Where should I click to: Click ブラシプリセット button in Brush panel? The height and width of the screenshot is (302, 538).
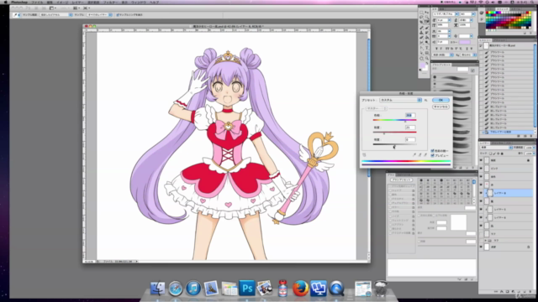click(x=402, y=180)
